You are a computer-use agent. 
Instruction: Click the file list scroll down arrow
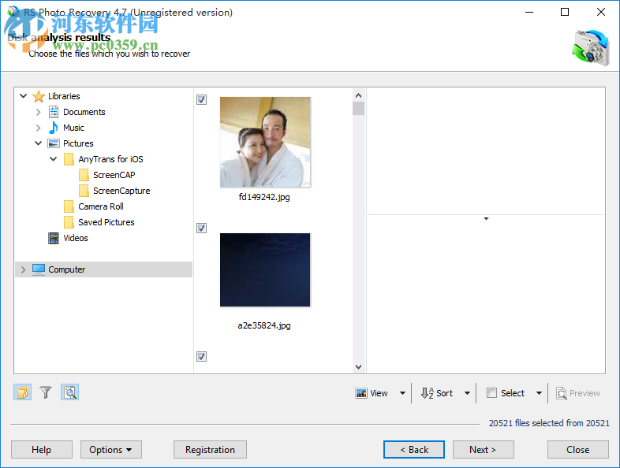[359, 367]
